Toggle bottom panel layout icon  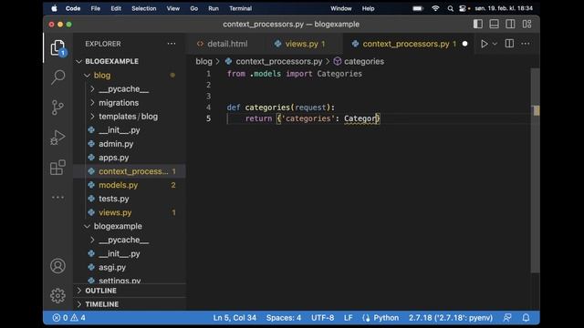pyautogui.click(x=495, y=25)
